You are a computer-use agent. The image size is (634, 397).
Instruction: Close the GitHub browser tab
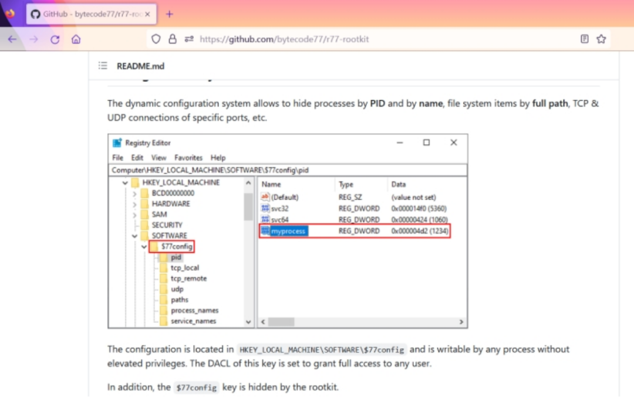[147, 14]
